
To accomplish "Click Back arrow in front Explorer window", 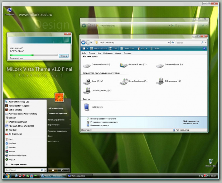I will pyautogui.click(x=83, y=42).
